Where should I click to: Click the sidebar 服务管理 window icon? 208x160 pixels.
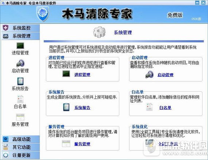point(20,117)
